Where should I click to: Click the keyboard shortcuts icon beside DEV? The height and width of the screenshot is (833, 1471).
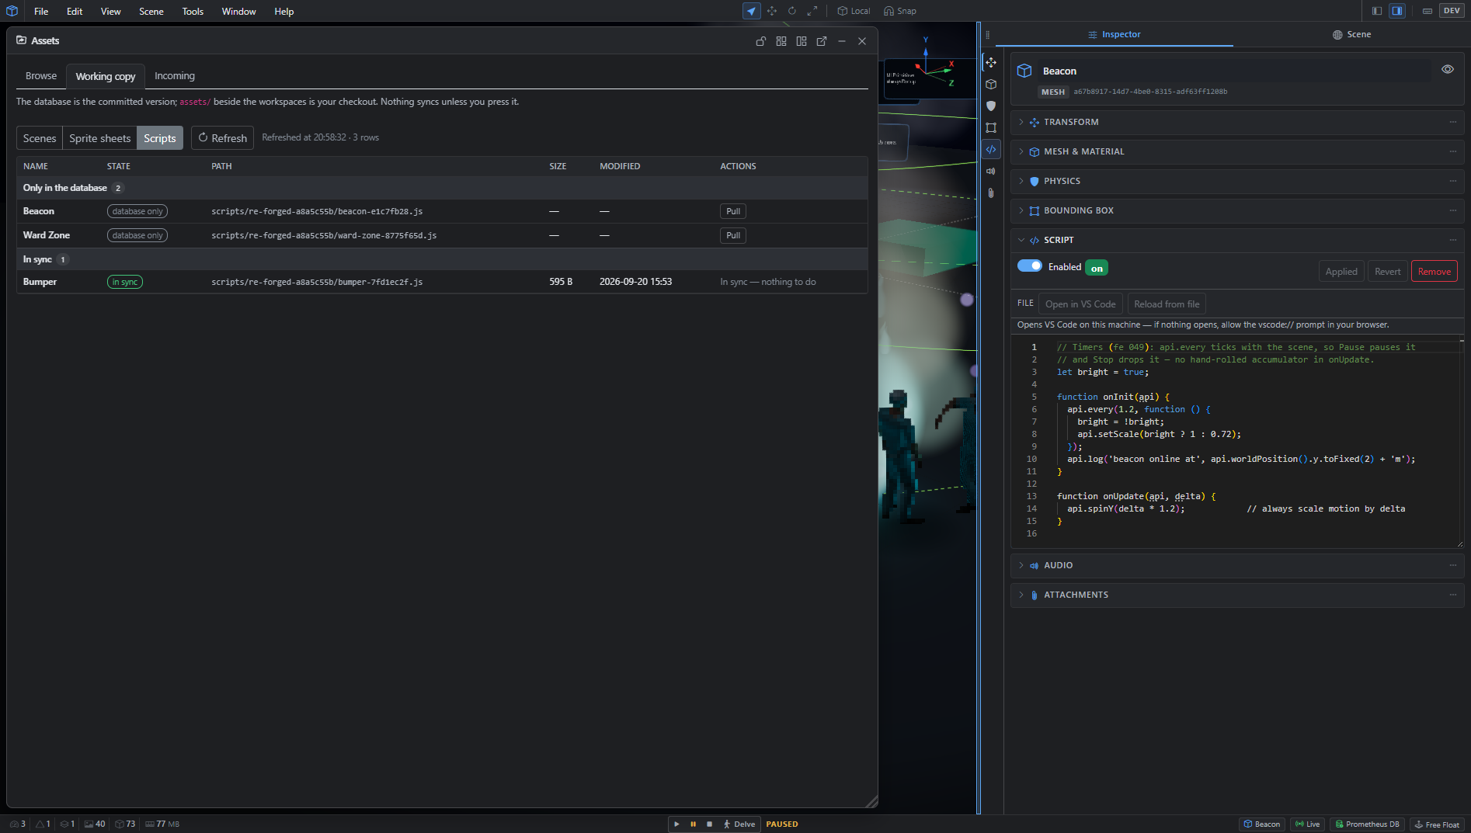coord(1428,11)
